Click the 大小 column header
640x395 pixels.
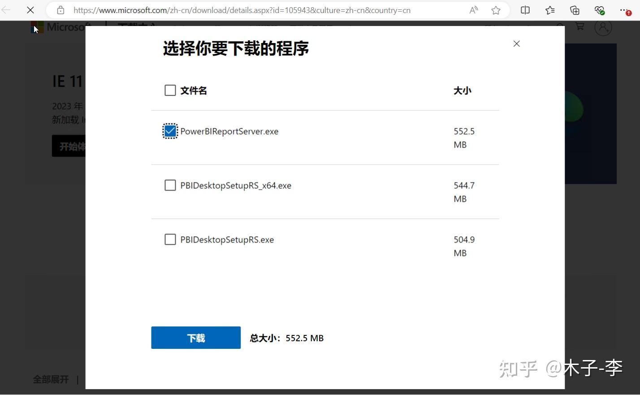[462, 91]
